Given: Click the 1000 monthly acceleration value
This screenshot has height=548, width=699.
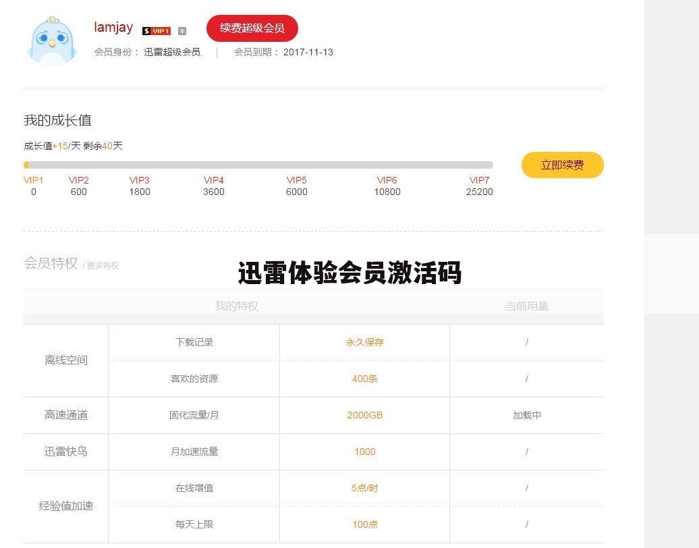Looking at the screenshot, I should tap(364, 451).
